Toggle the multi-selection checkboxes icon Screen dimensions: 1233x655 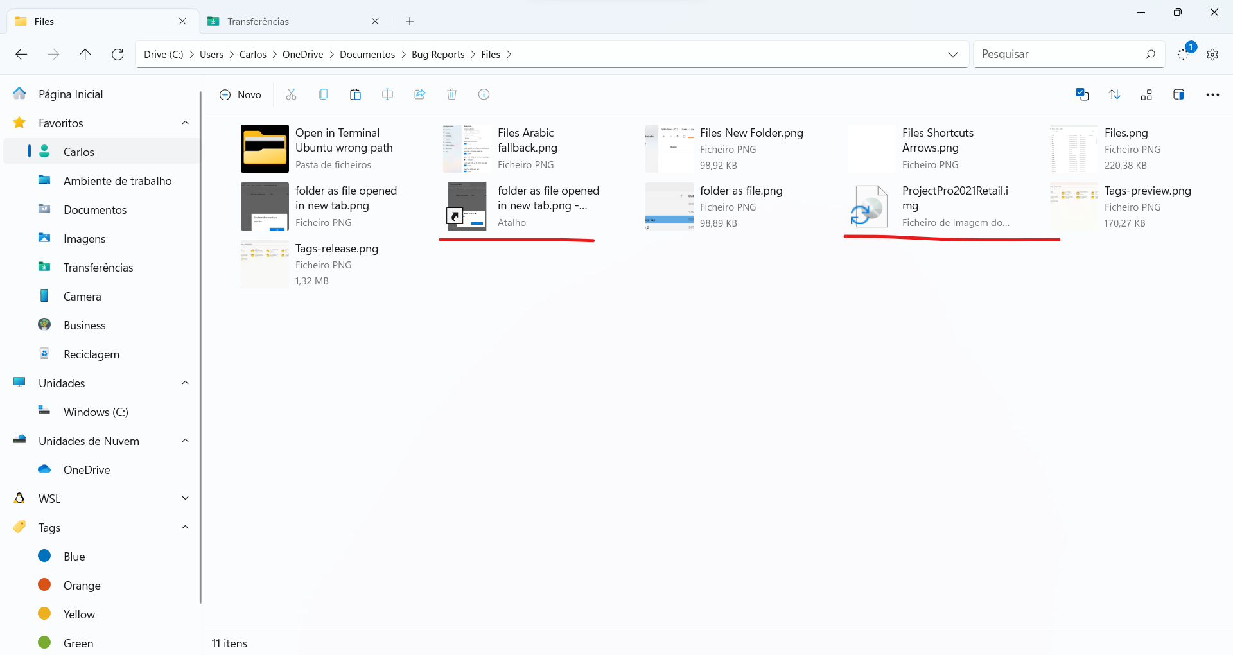click(1083, 94)
